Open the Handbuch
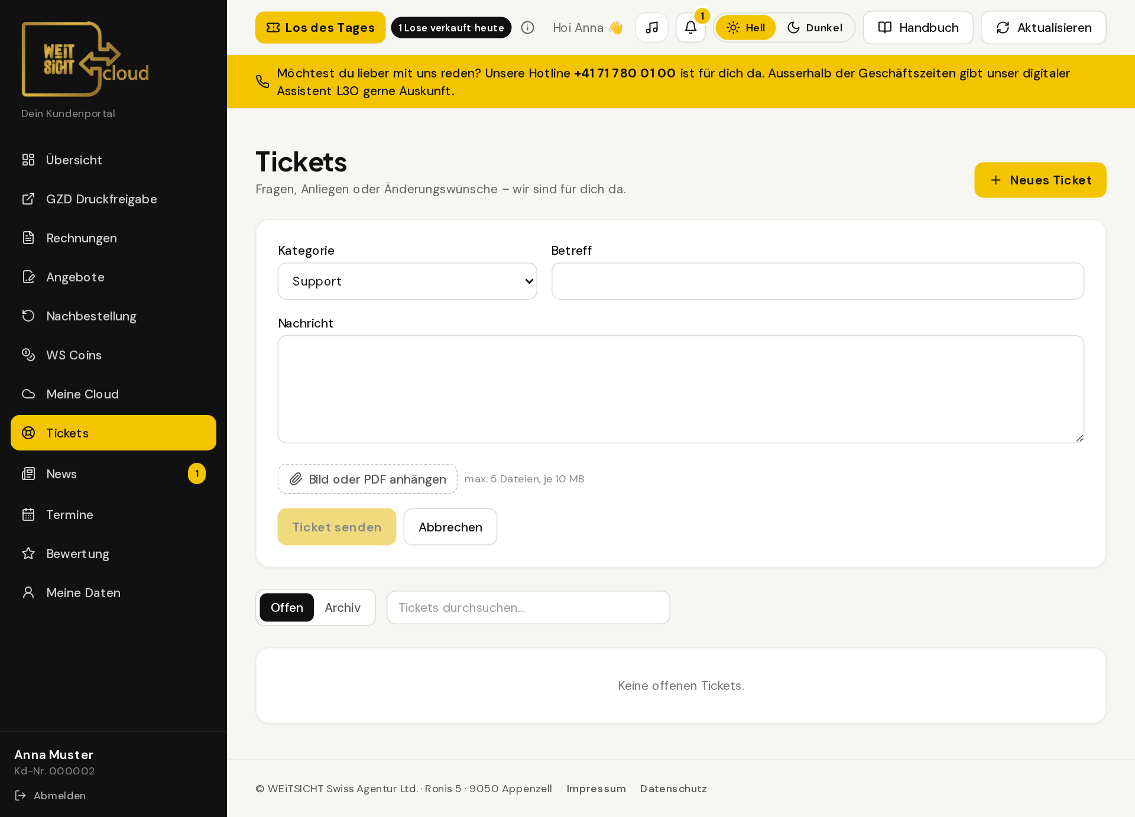This screenshot has width=1135, height=817. coord(918,28)
